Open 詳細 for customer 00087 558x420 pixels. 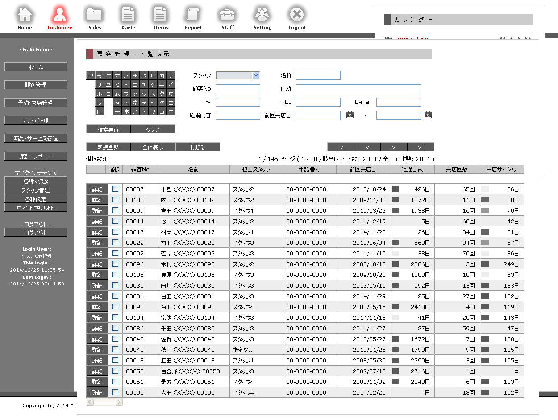tap(97, 189)
